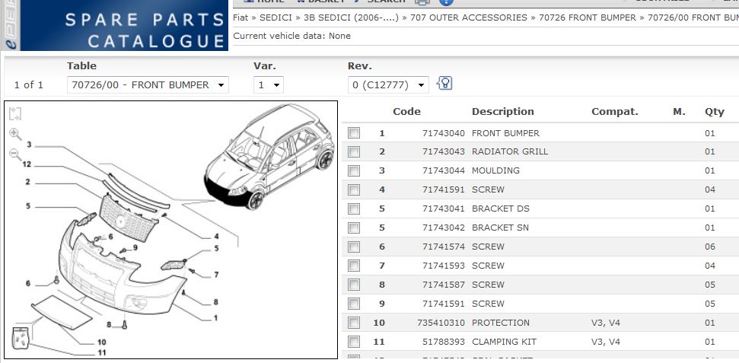Check the SCREW 71741591 item 4 checkbox

click(354, 189)
